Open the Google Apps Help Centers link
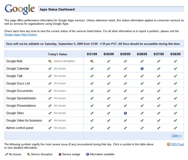 pos(21,34)
